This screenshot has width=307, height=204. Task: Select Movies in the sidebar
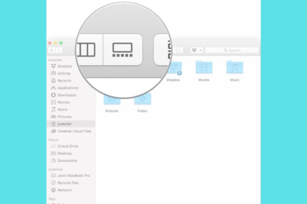pyautogui.click(x=71, y=103)
